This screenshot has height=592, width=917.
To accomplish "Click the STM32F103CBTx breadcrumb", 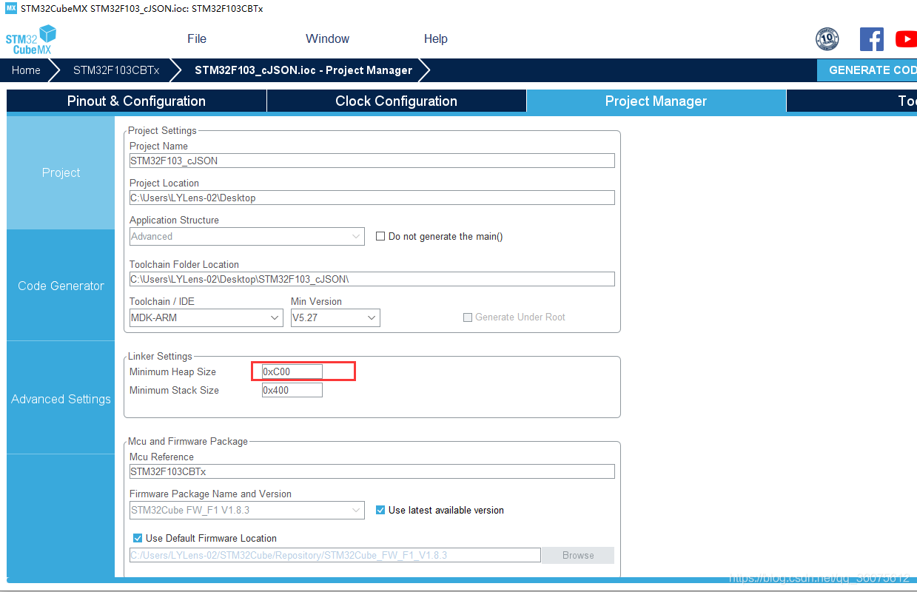I will point(116,70).
